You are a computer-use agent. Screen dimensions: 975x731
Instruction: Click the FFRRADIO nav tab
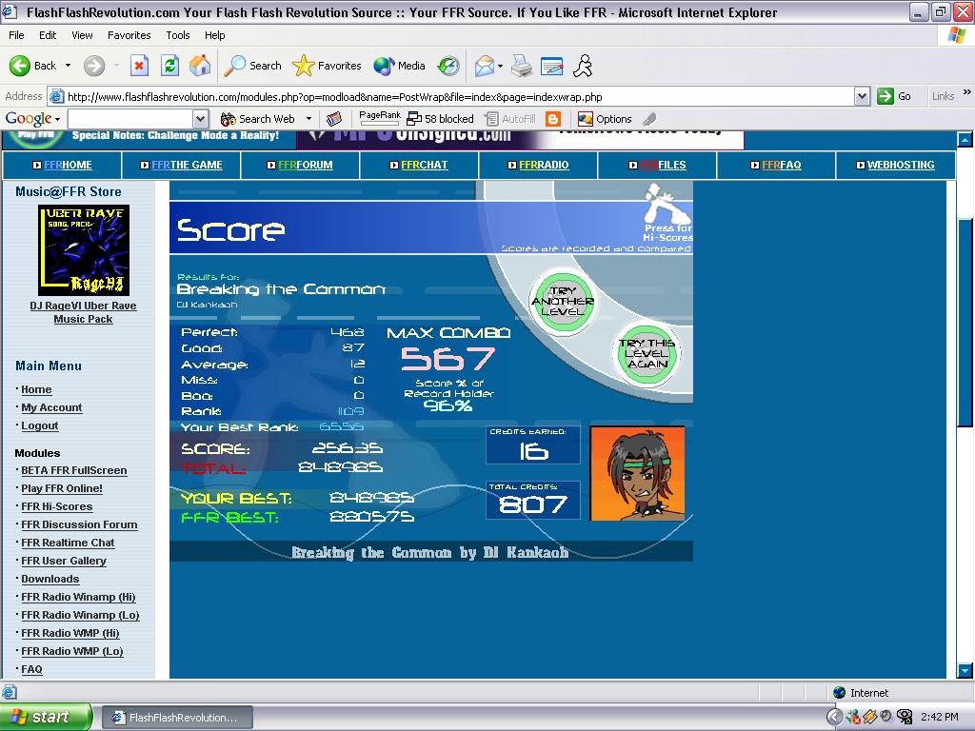pos(539,165)
